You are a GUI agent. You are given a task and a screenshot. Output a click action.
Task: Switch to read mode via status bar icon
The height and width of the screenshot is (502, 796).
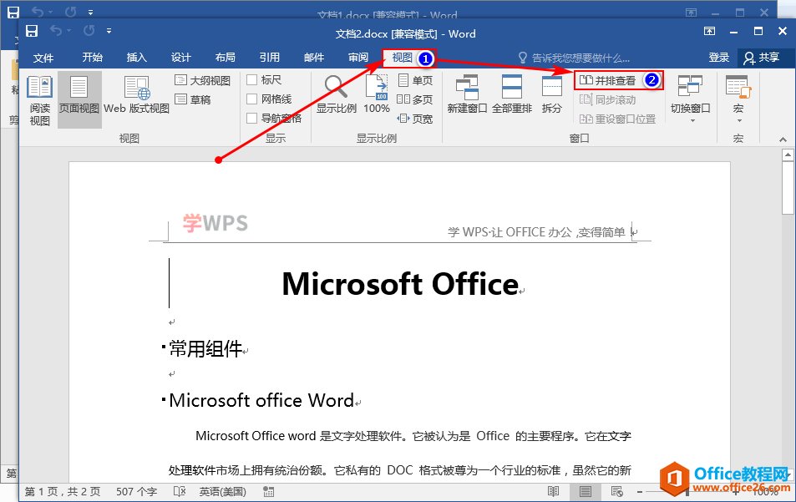(x=553, y=491)
